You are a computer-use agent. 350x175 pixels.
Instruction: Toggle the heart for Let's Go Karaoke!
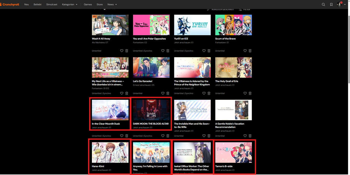click(163, 93)
